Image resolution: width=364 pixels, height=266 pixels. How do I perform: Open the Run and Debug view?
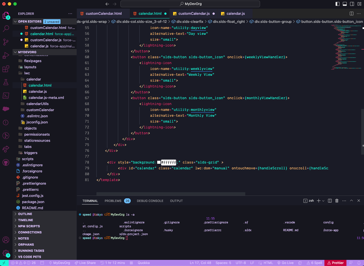(x=6, y=55)
